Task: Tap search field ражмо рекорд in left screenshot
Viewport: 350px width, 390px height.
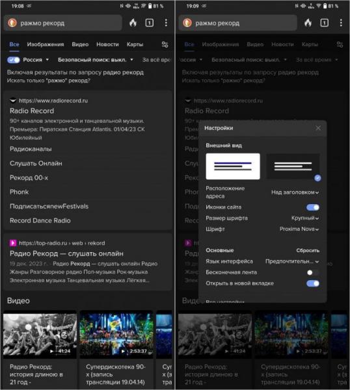Action: point(62,23)
